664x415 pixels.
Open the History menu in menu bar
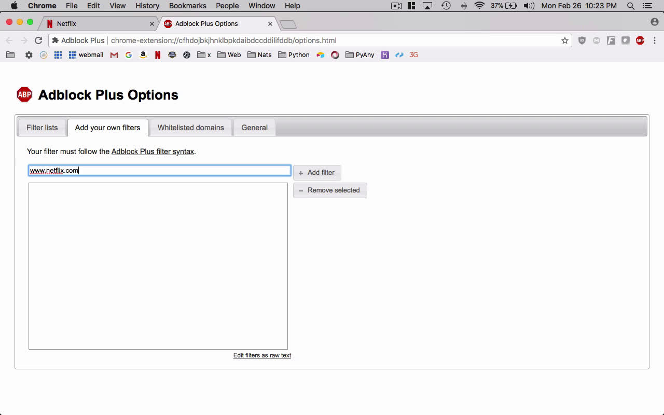(147, 6)
